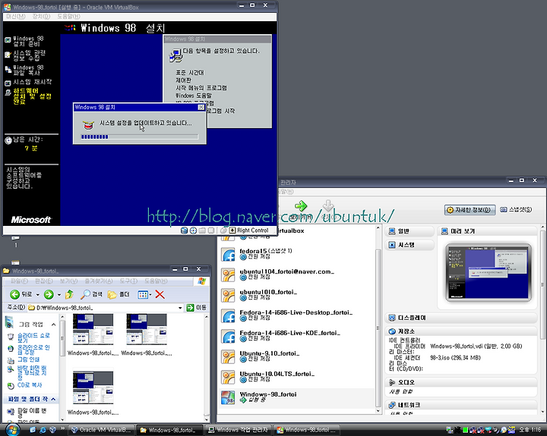Collapse the 파일 및 폴더 작업 section
The height and width of the screenshot is (436, 547).
click(x=53, y=399)
